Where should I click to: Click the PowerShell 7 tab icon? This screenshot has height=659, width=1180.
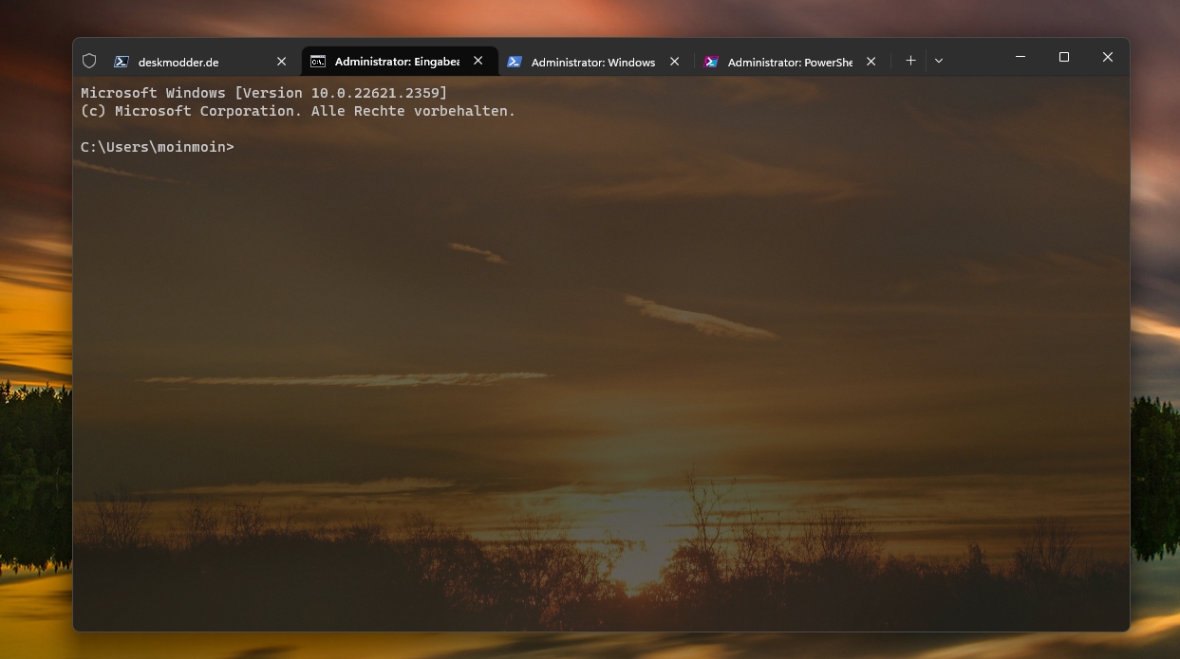[x=711, y=62]
